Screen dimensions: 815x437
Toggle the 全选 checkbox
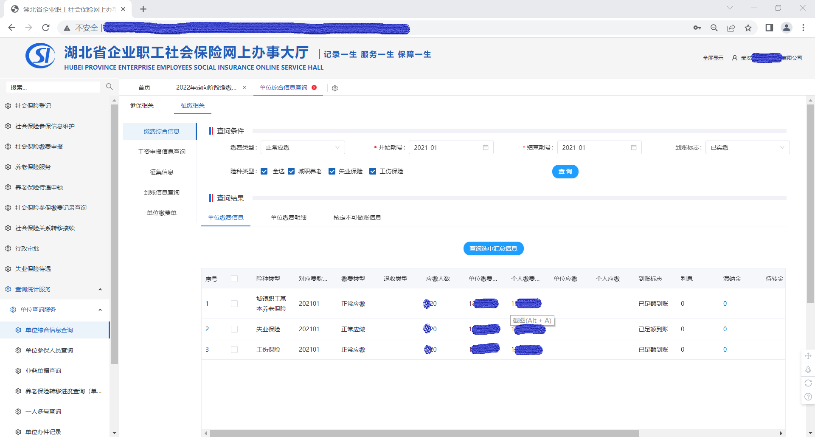(264, 171)
